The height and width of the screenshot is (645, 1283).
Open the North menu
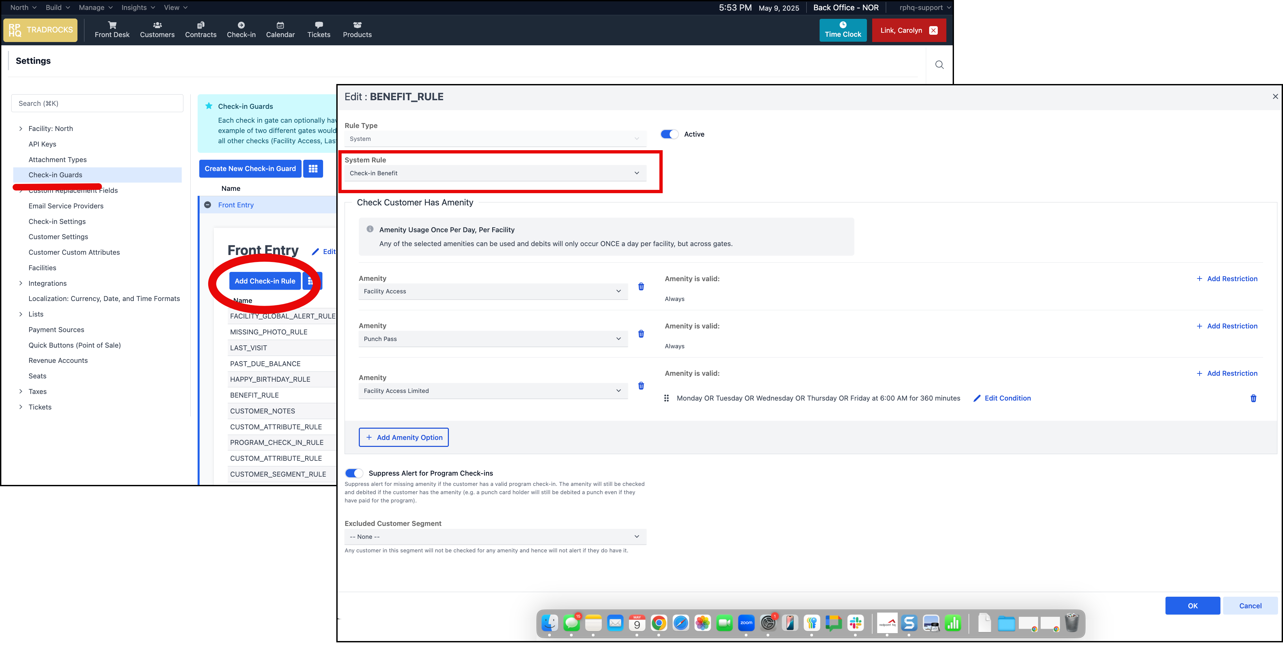23,8
